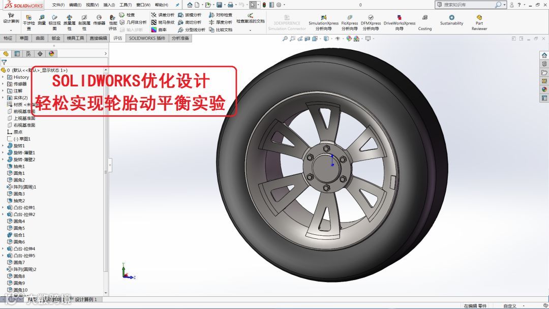Screen dimensions: 549x309
Task: Switch to the 草图 sketch tab
Action: coord(24,38)
